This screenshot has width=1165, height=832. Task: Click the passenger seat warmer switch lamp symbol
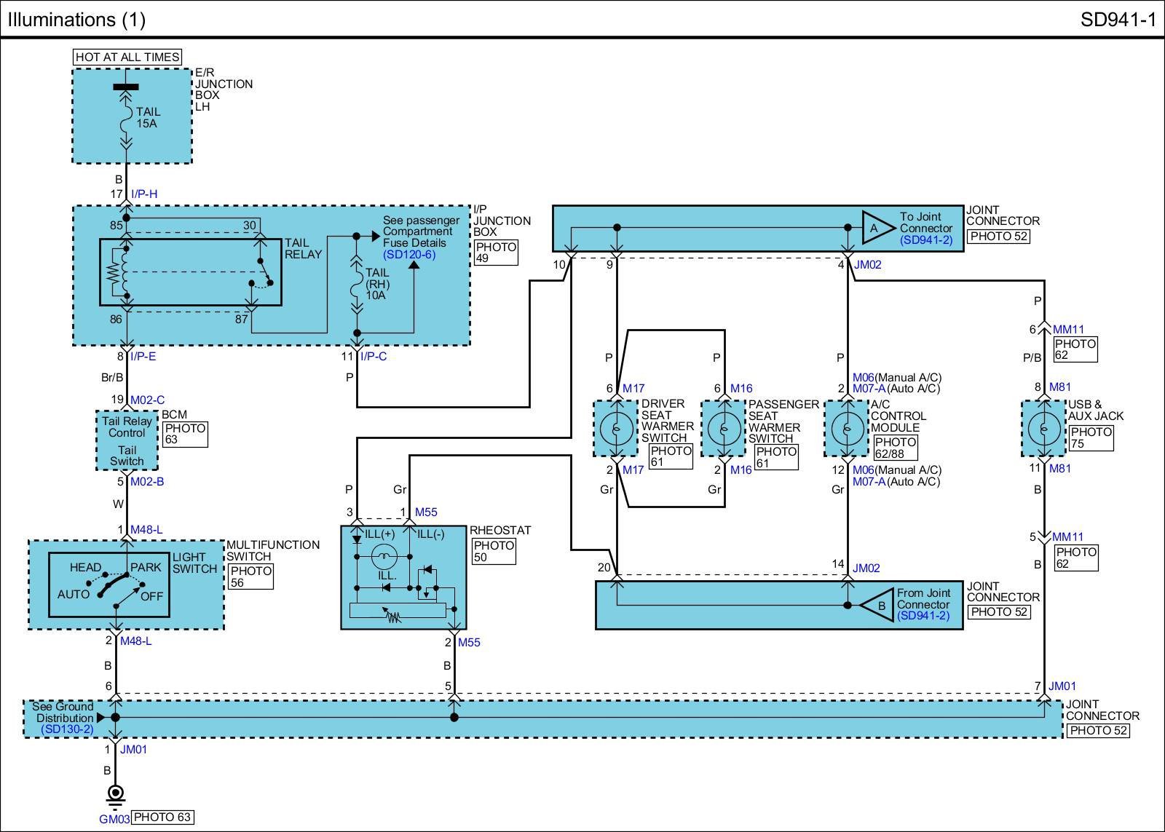point(723,429)
